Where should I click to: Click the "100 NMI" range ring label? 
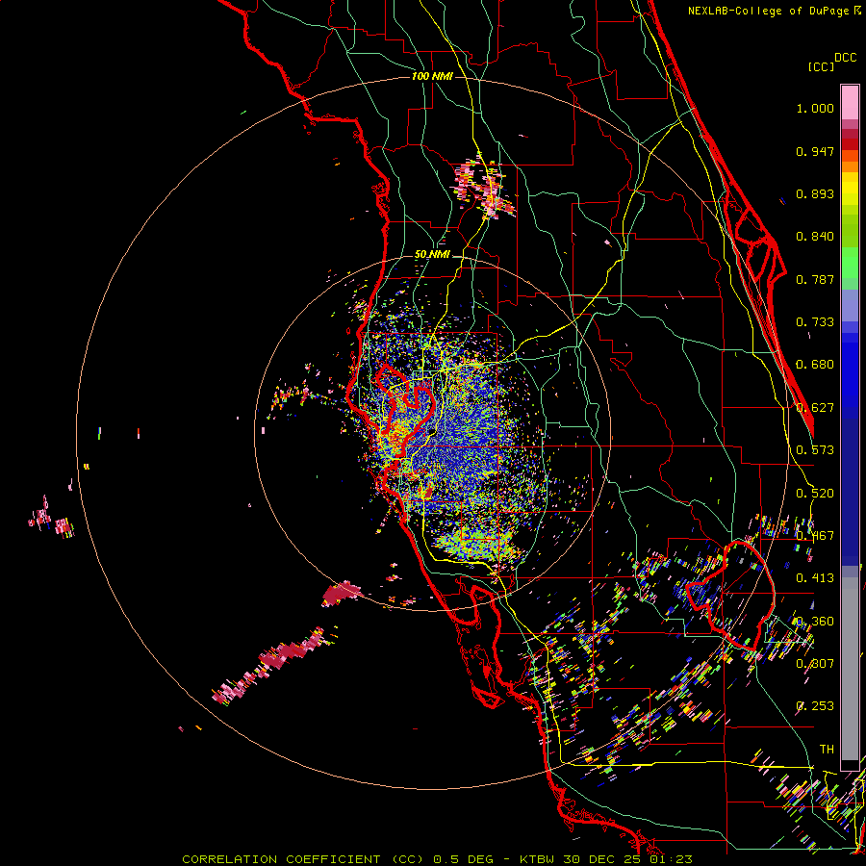click(432, 76)
